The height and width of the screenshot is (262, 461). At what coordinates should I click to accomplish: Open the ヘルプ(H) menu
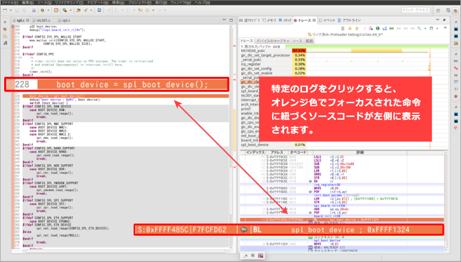click(203, 2)
